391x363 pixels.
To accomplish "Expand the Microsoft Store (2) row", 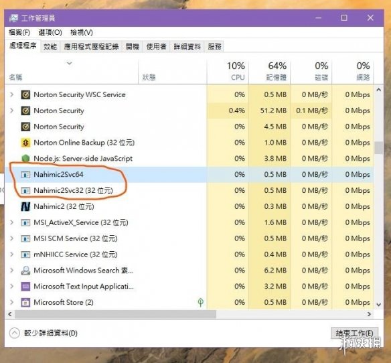I will coord(11,302).
